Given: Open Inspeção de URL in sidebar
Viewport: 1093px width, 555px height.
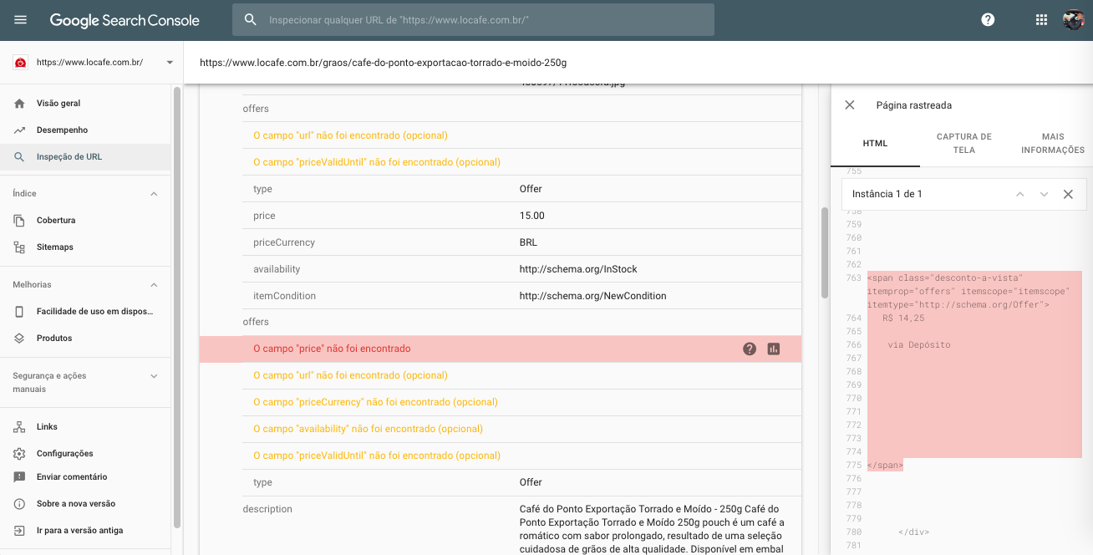Looking at the screenshot, I should click(x=85, y=157).
